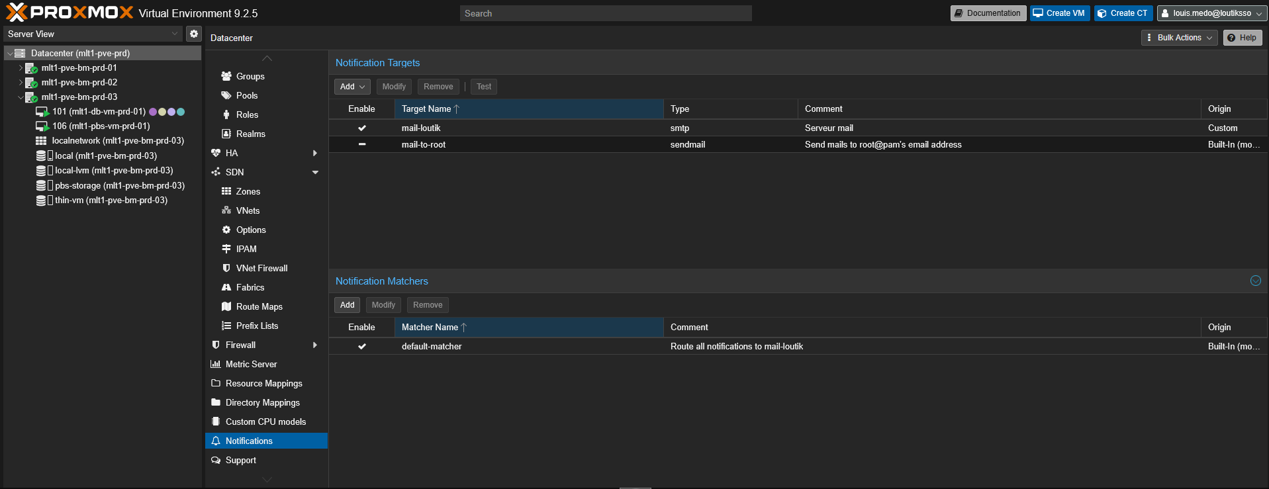1269x489 pixels.
Task: Open louis.medo user menu
Action: point(1211,13)
